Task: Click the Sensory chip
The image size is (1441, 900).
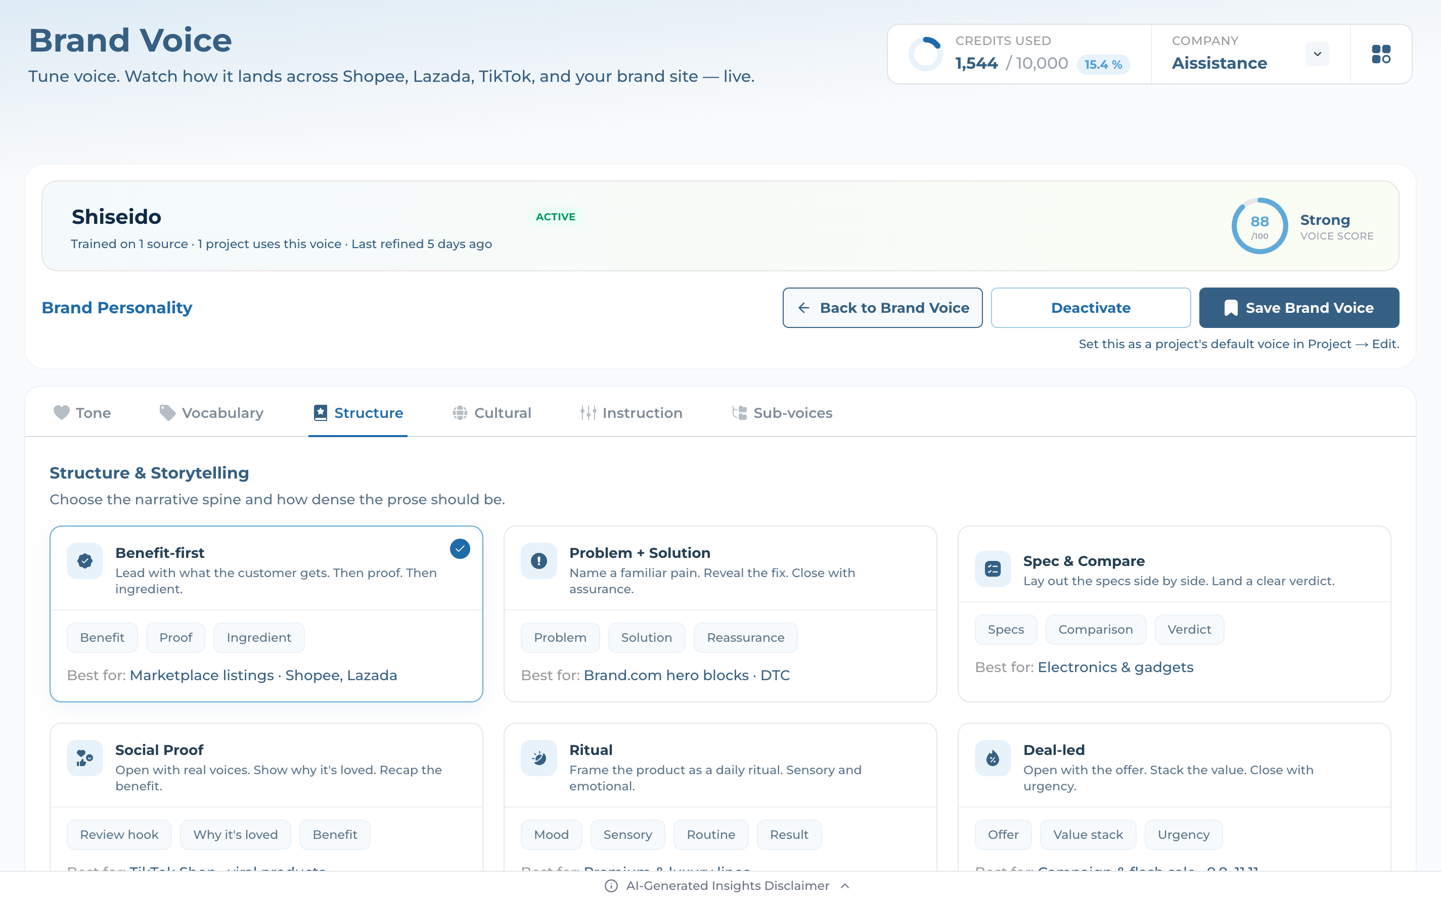Action: (x=627, y=834)
